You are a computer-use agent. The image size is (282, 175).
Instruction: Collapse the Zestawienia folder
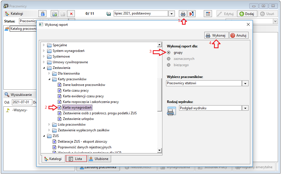click(44, 68)
